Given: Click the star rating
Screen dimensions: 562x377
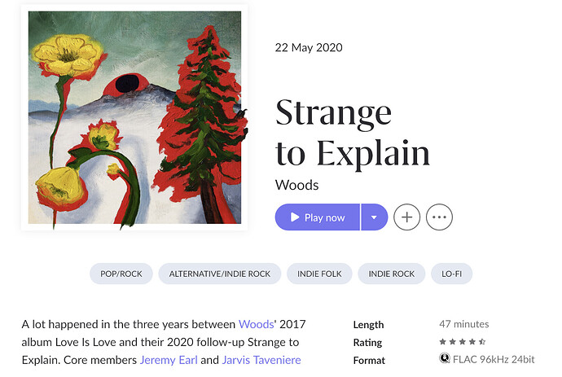Looking at the screenshot, I should pos(463,341).
